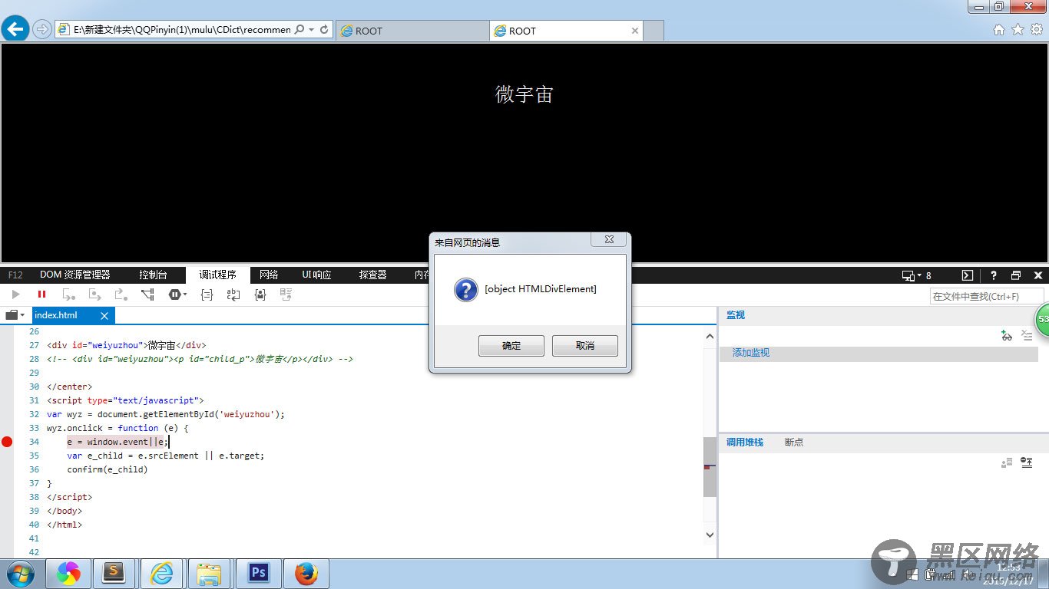The image size is (1049, 589).
Task: Click the call stack collapse icon at right
Action: [1027, 462]
